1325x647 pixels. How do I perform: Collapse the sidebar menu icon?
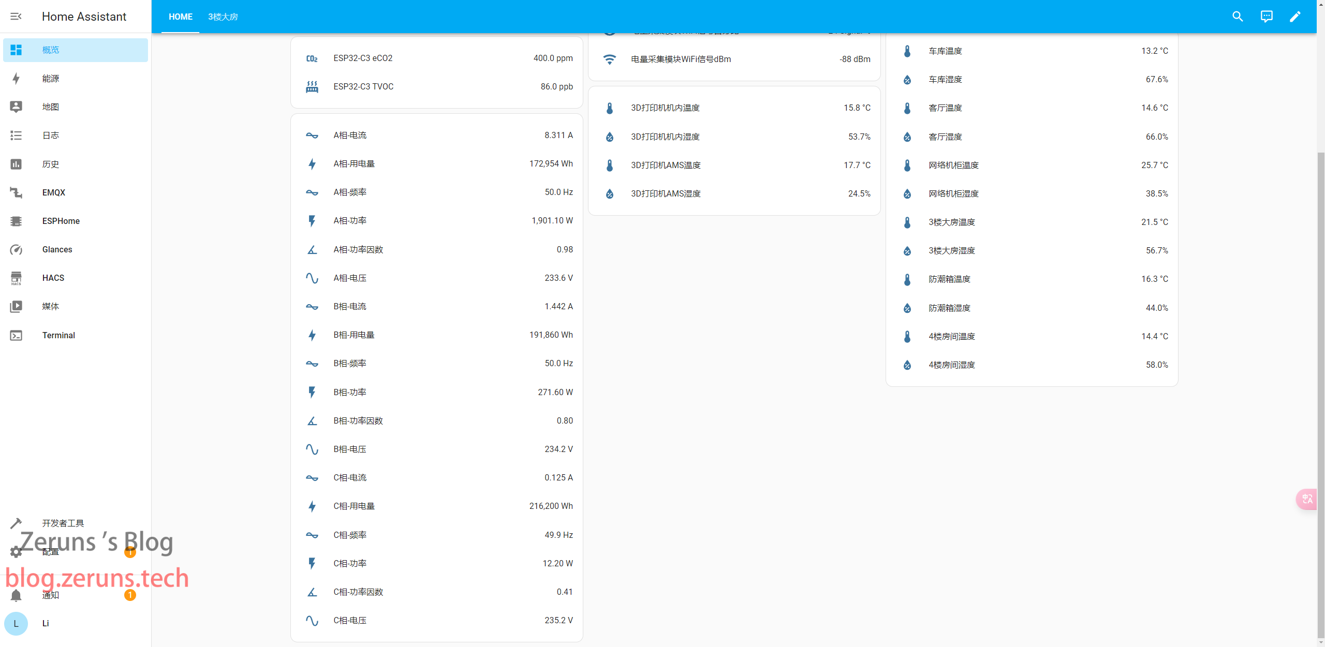[16, 17]
